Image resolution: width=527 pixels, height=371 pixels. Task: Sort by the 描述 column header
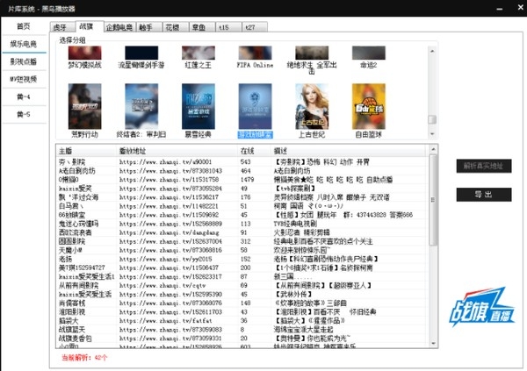[348, 151]
